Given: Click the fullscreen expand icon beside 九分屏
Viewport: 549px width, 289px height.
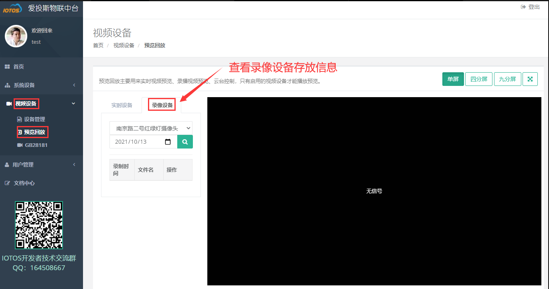Looking at the screenshot, I should click(530, 79).
